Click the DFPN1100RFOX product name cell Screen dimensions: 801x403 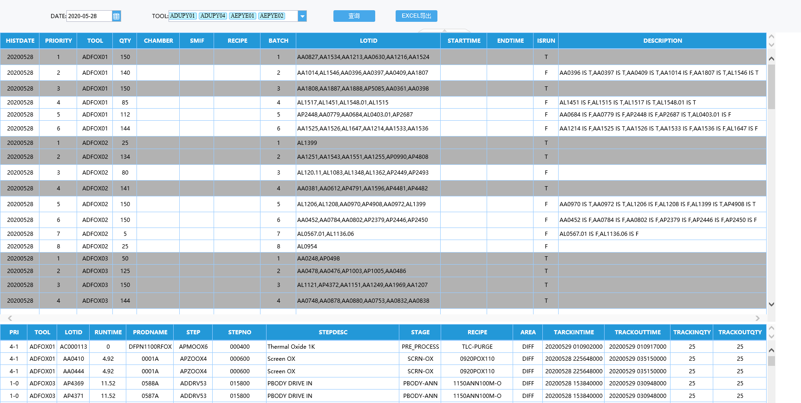(150, 347)
